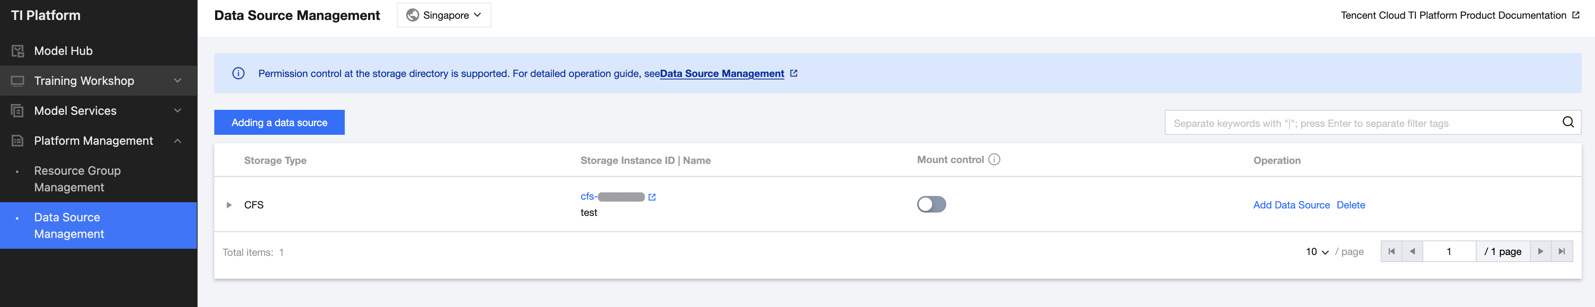
Task: Click the external link icon after Product Documentation
Action: tap(1576, 15)
